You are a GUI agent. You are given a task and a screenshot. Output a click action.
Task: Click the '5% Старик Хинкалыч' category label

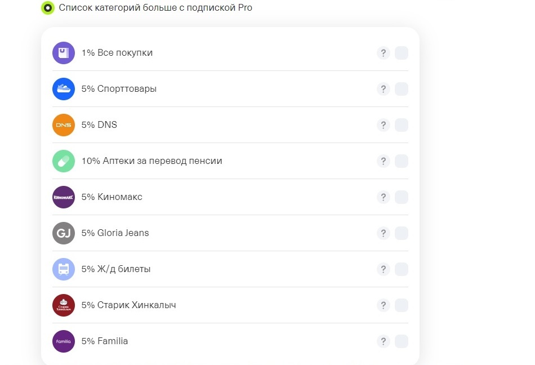129,305
